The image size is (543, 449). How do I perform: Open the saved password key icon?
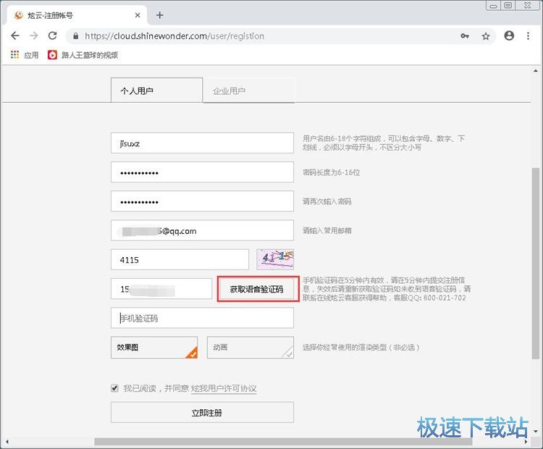point(465,36)
